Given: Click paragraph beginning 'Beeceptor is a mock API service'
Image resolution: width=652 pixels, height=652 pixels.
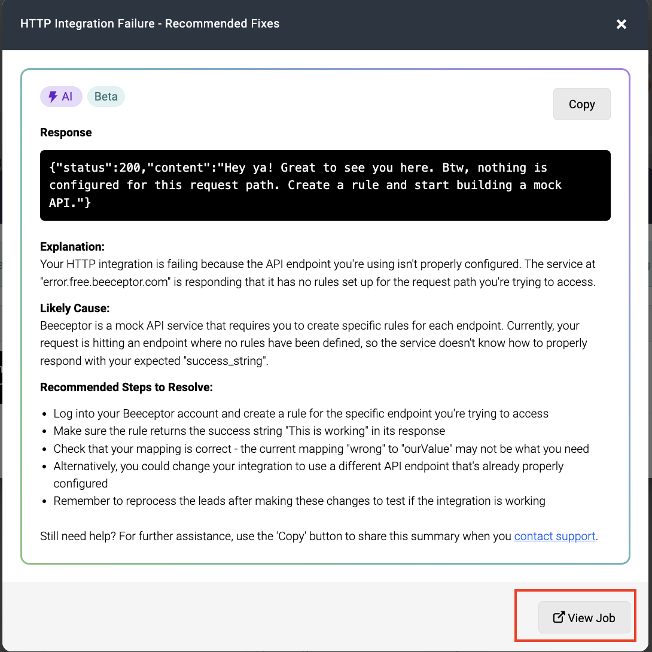Looking at the screenshot, I should tap(313, 343).
